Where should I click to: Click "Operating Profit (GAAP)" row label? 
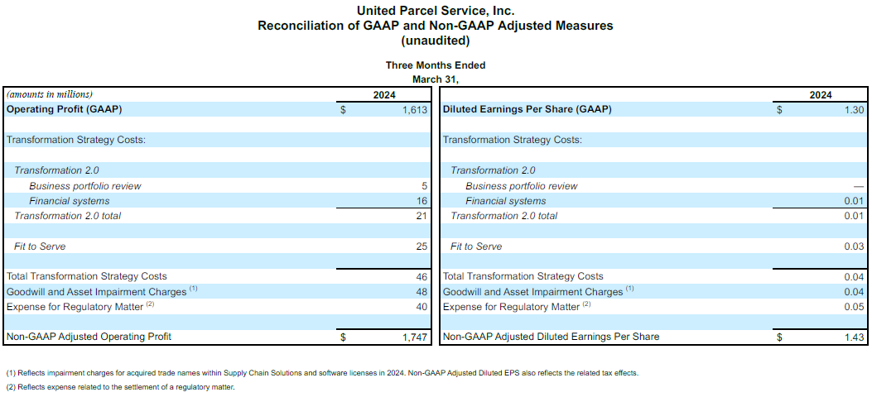(64, 109)
